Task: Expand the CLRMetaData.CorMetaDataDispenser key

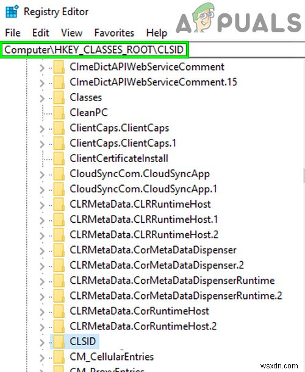Action: (x=42, y=251)
